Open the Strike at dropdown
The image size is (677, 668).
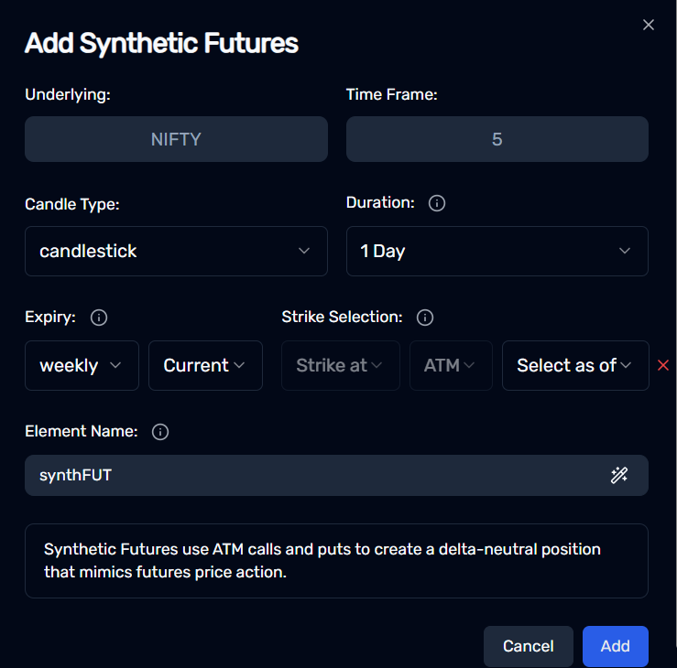(x=341, y=366)
